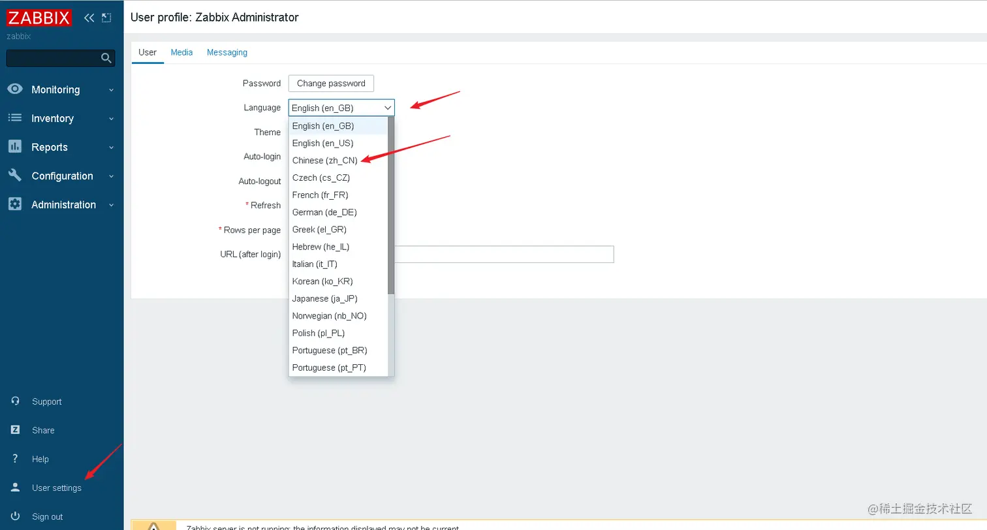Choose Japanese (ja_JP) language
This screenshot has height=530, width=987.
(339, 299)
